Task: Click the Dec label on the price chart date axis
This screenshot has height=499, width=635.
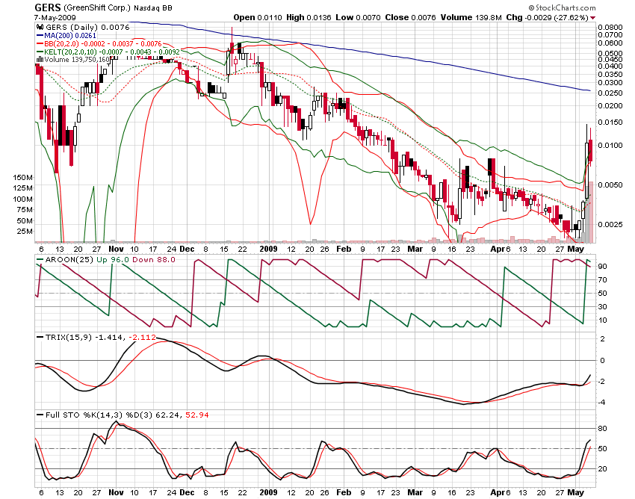Action: (x=187, y=249)
